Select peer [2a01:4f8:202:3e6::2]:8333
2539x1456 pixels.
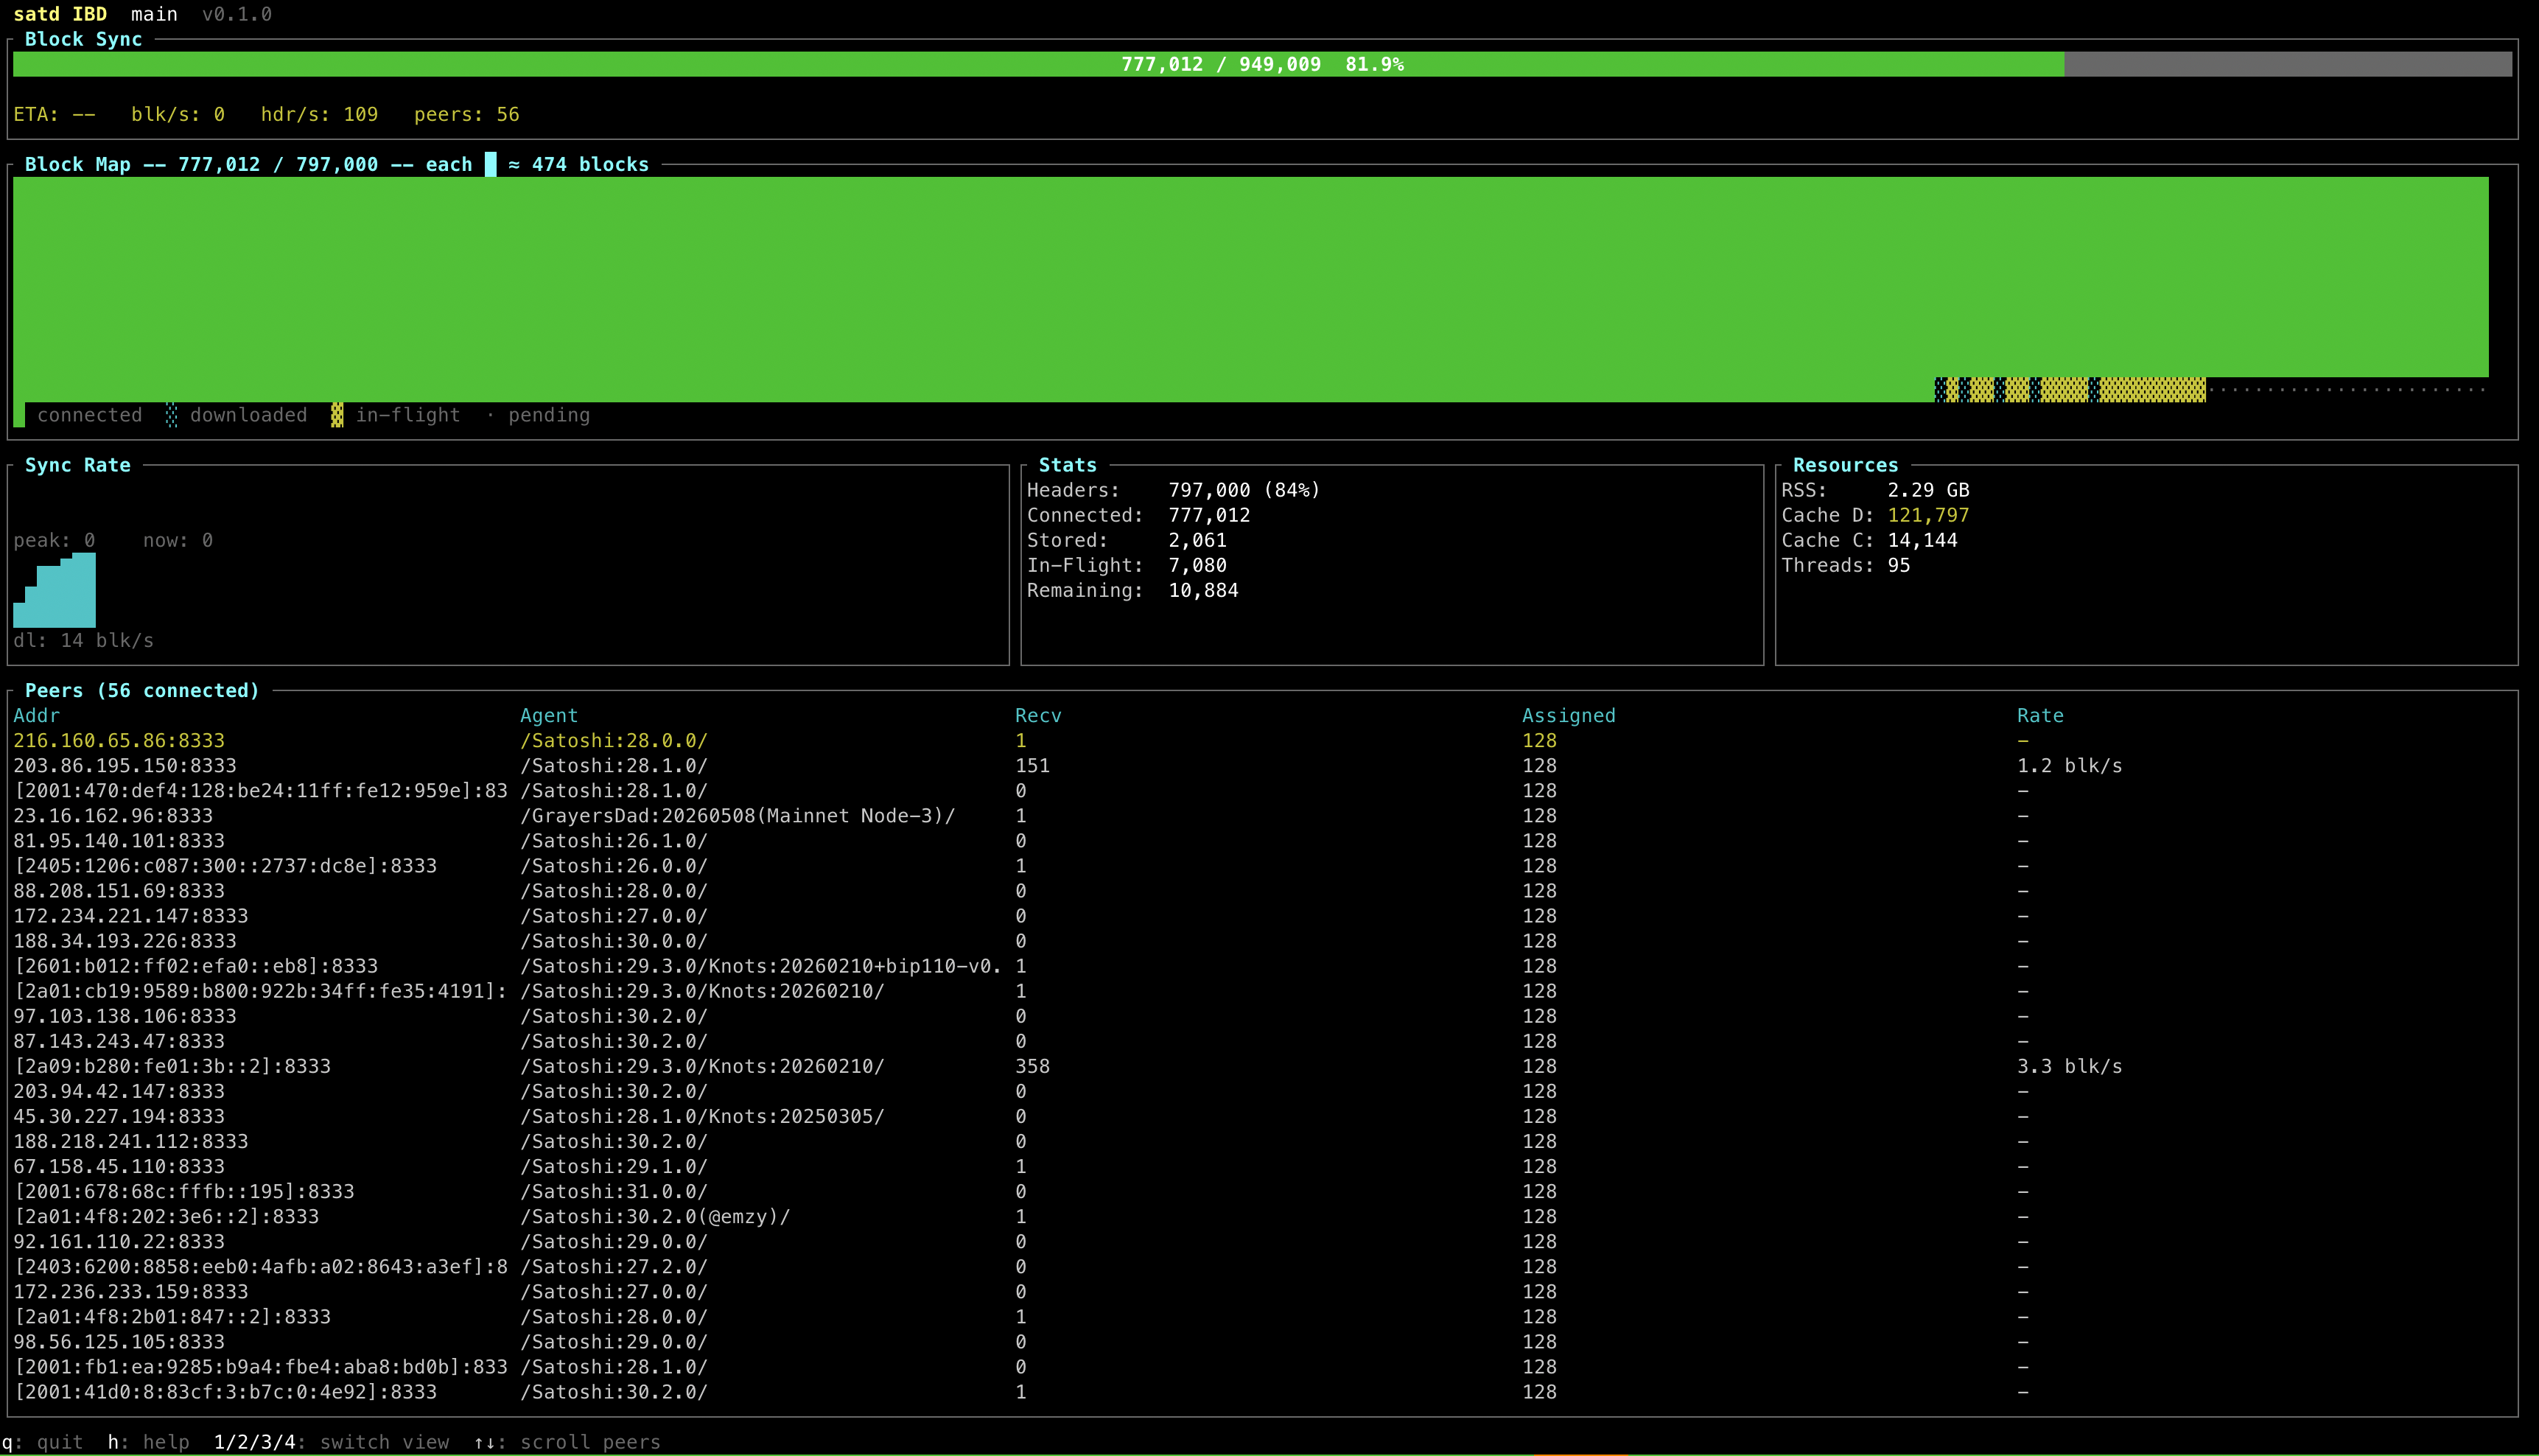[1263, 1216]
